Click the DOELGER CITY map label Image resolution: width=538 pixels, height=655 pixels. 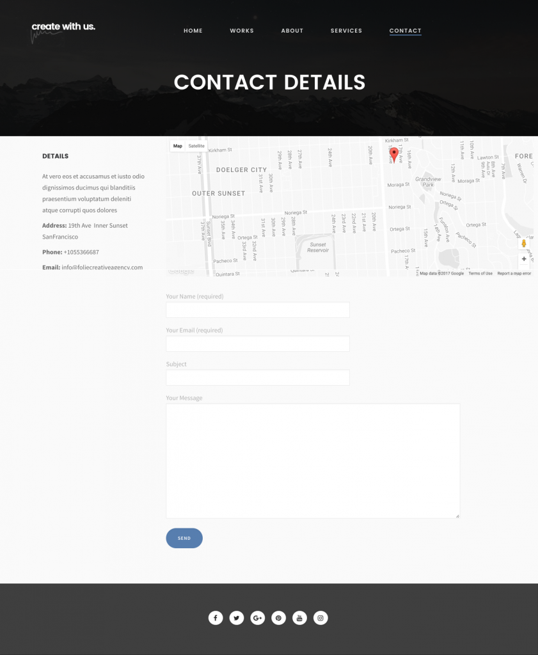point(241,170)
